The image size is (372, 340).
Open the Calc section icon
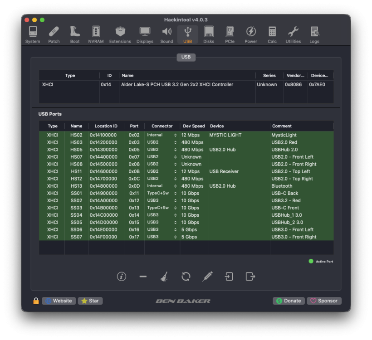[272, 34]
